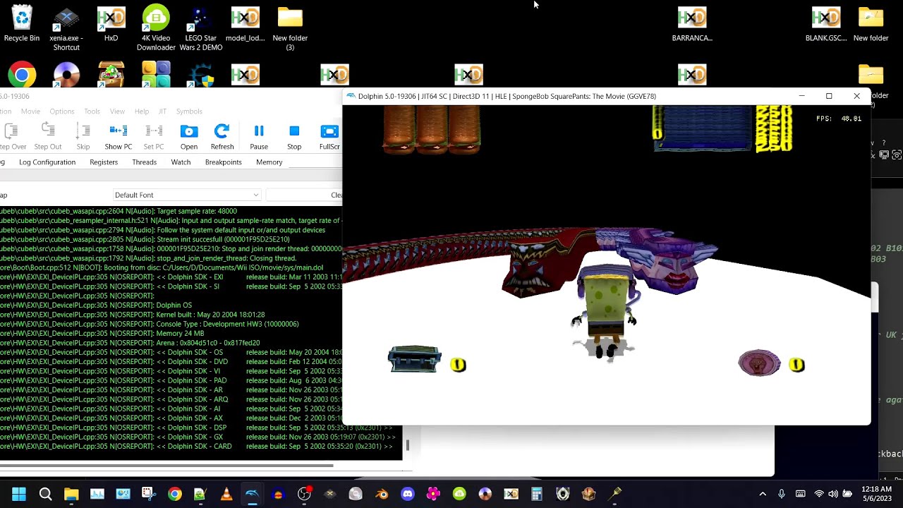Open the JIT menu
The height and width of the screenshot is (508, 903).
pyautogui.click(x=162, y=111)
